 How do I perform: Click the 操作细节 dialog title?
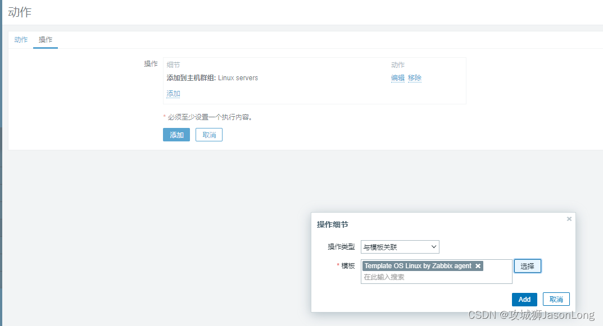click(332, 224)
